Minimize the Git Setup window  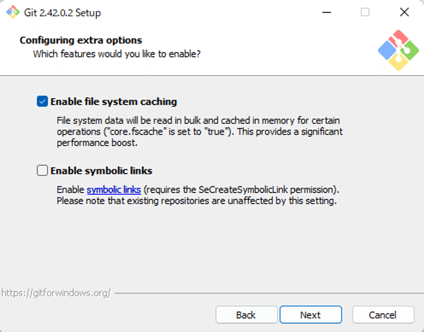coord(327,13)
